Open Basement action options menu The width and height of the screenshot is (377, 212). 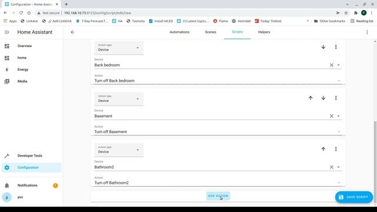tap(336, 98)
